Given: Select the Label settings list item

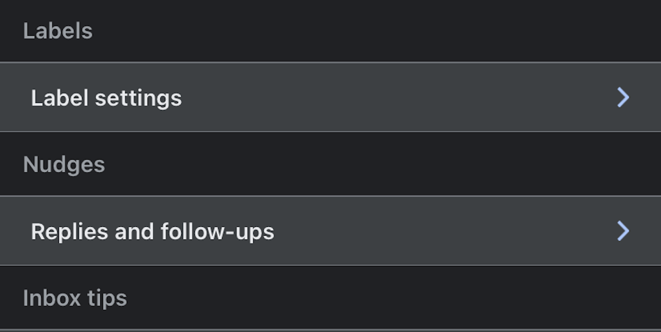Looking at the screenshot, I should click(x=330, y=97).
